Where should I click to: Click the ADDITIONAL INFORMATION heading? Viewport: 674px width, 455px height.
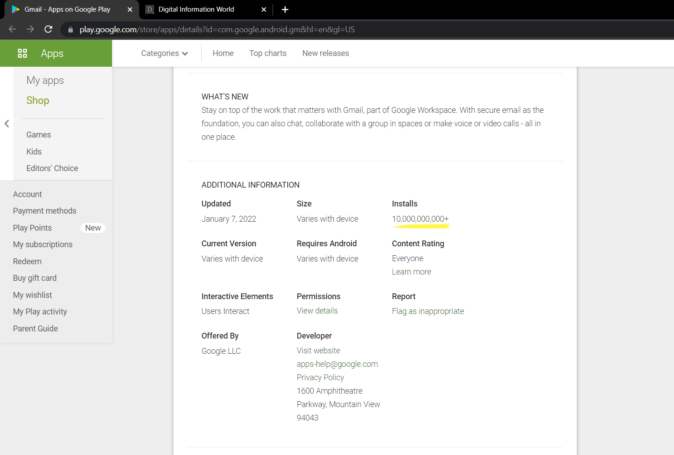click(251, 185)
